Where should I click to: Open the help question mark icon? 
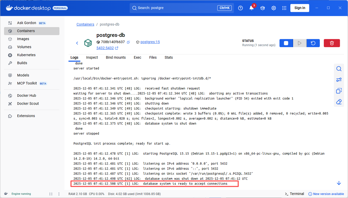click(240, 8)
